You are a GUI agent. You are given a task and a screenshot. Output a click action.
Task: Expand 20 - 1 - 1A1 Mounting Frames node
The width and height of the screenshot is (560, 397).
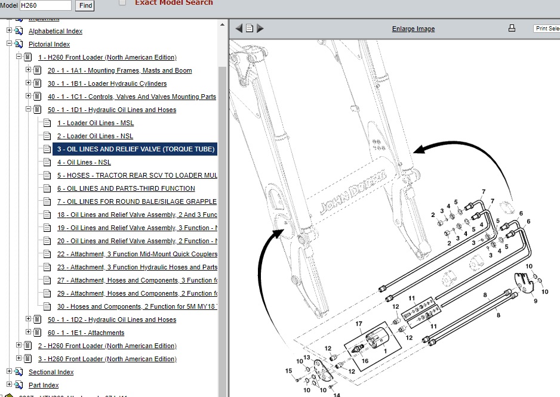point(28,70)
